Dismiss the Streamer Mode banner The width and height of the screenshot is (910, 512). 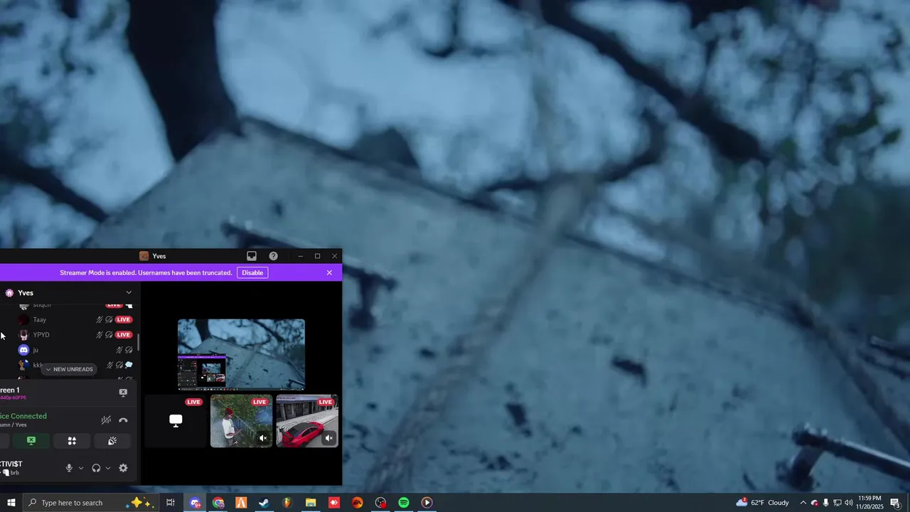[x=329, y=273]
